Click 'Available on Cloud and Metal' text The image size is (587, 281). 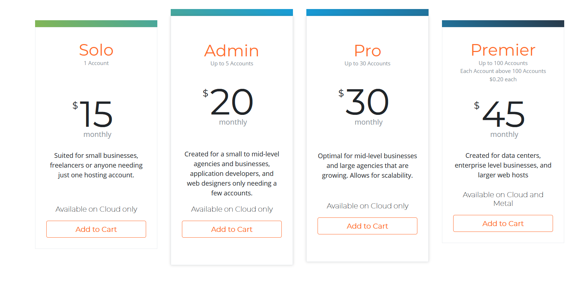(503, 199)
